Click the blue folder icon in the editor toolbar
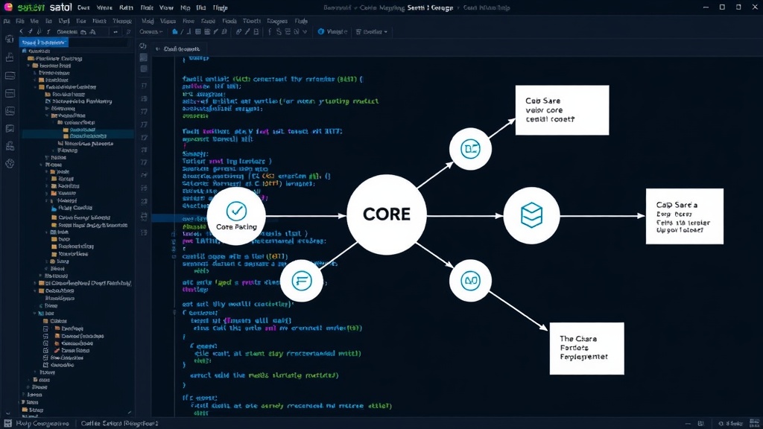 point(174,31)
